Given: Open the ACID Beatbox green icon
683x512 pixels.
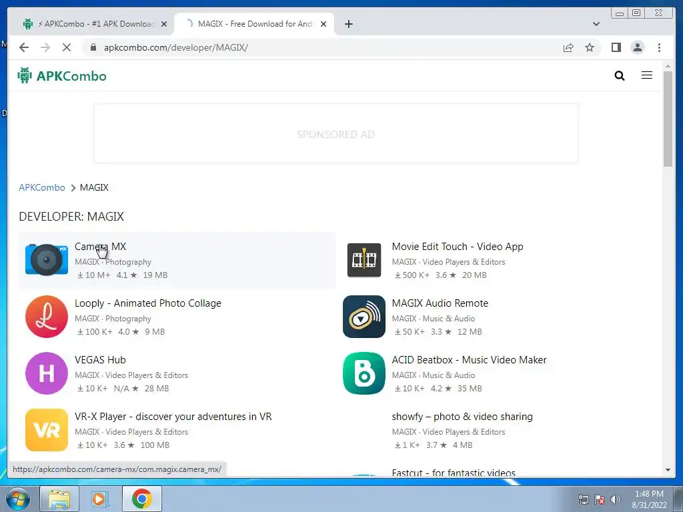Looking at the screenshot, I should coord(364,373).
